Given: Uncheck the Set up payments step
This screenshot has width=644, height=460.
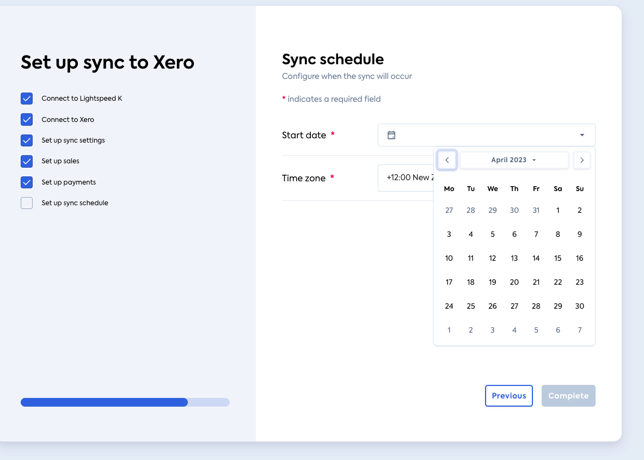Looking at the screenshot, I should pos(26,182).
